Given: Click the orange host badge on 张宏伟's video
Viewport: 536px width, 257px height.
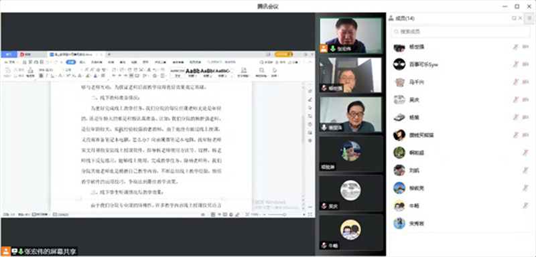Looking at the screenshot, I should (324, 49).
